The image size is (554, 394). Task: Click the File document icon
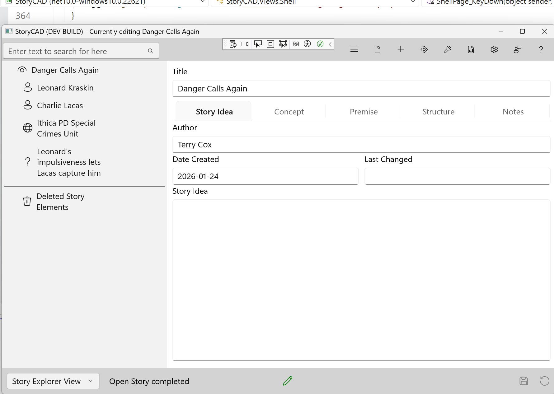[x=377, y=49]
